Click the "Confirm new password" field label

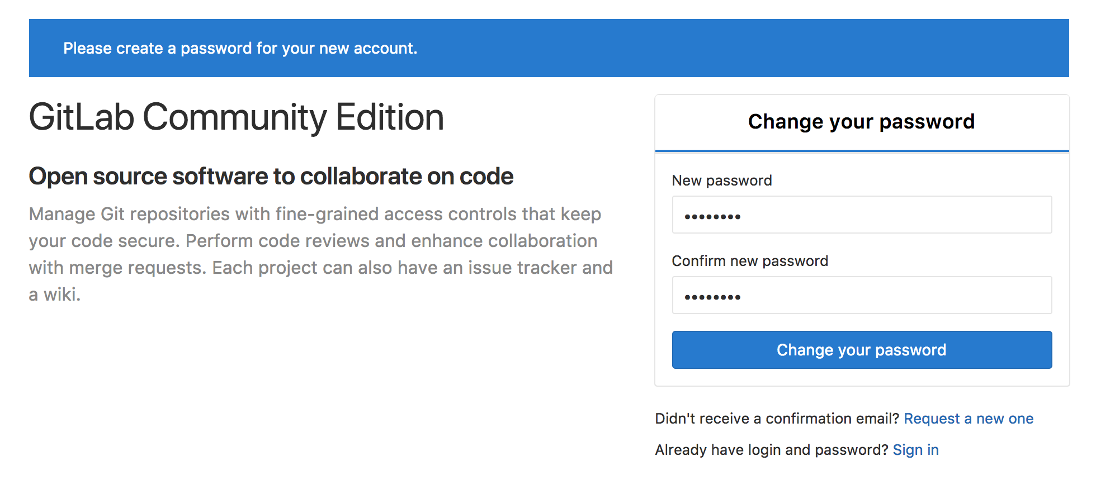pyautogui.click(x=749, y=261)
